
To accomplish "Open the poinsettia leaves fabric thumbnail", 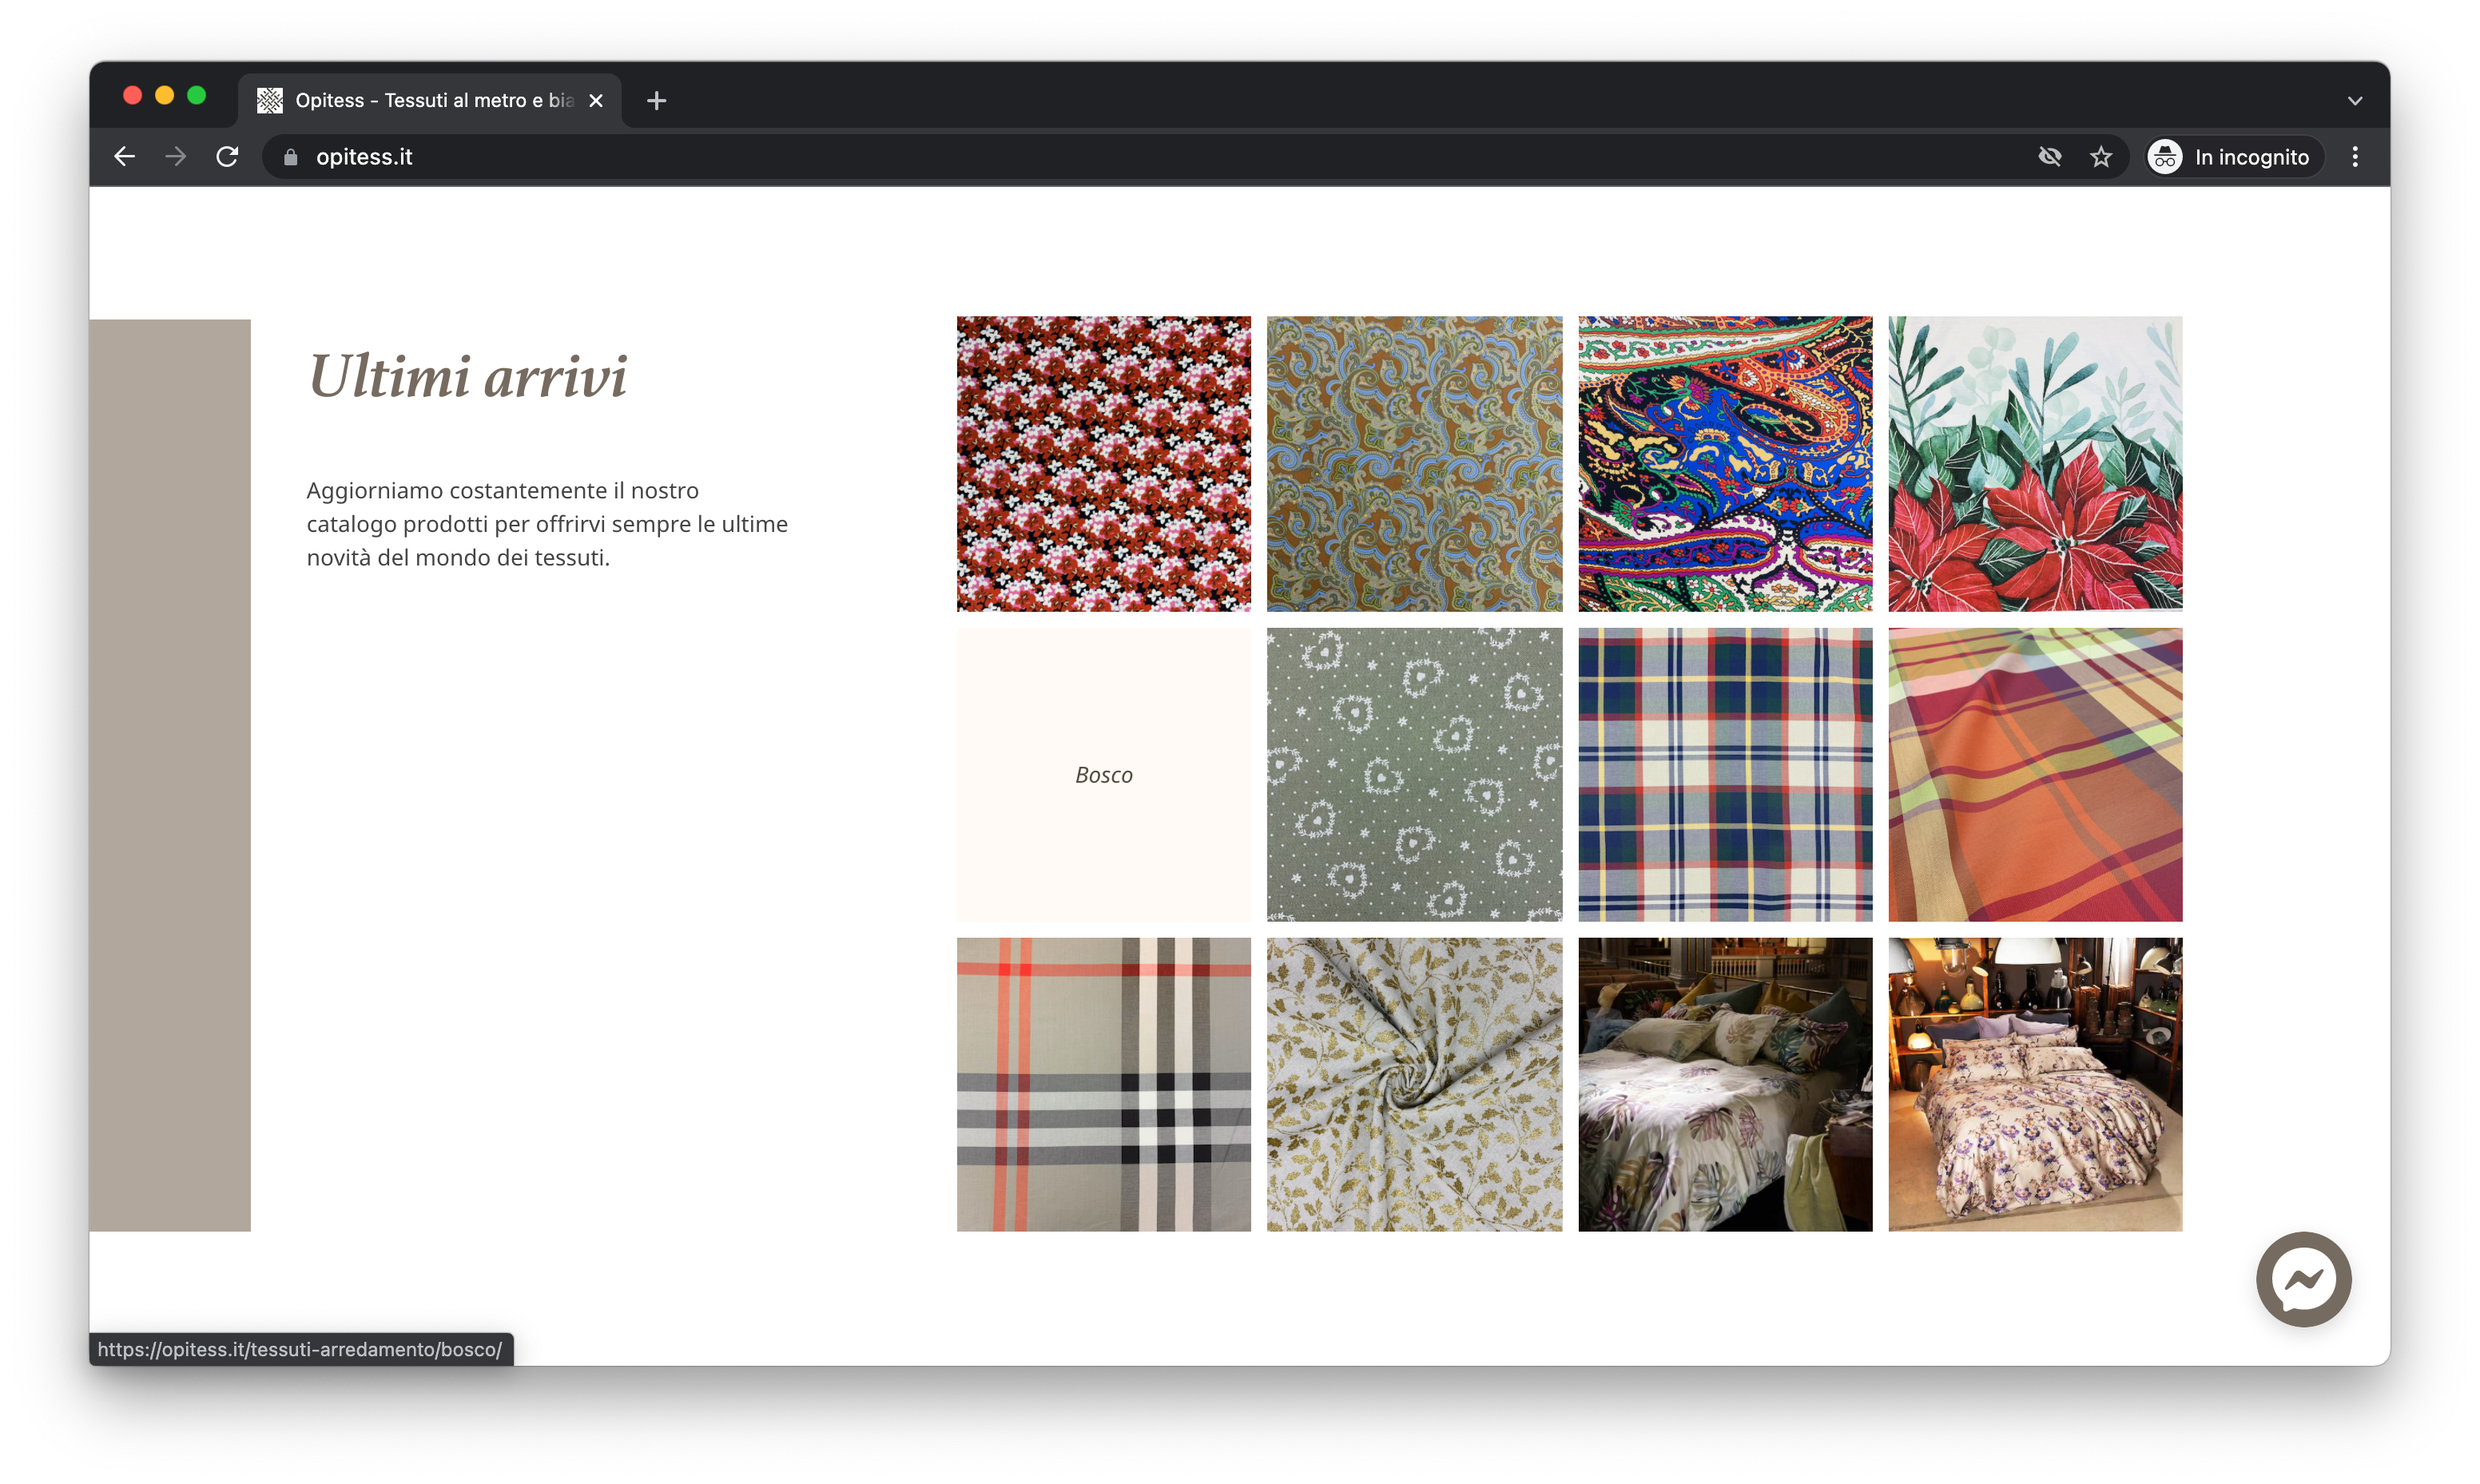I will [x=2035, y=464].
